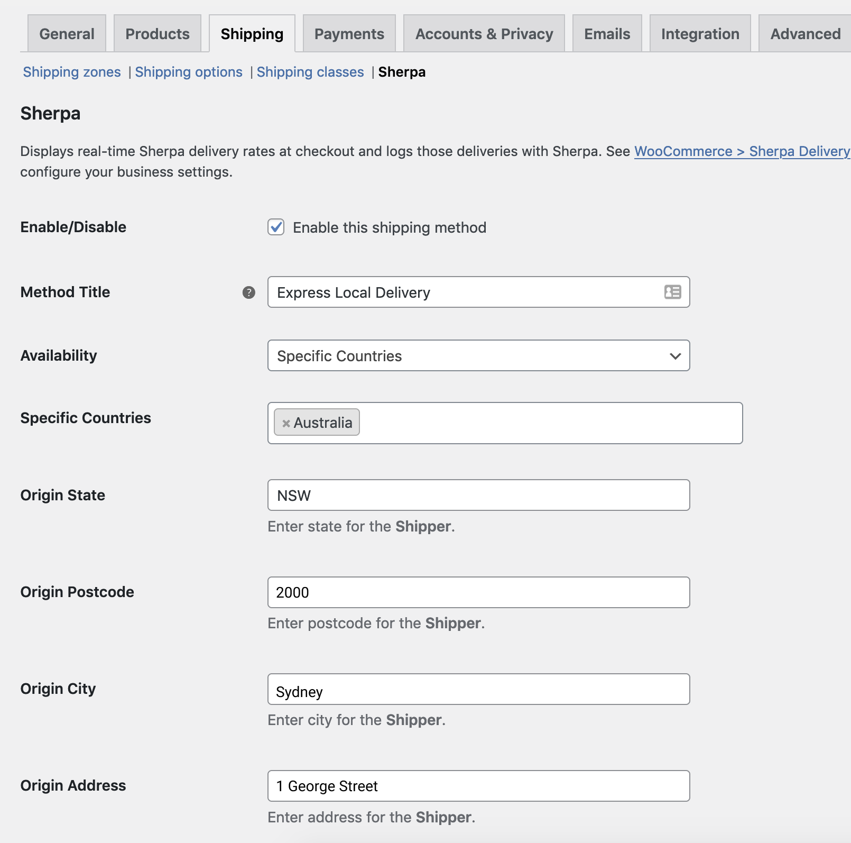
Task: Click the Origin Postcode input field
Action: 478,592
